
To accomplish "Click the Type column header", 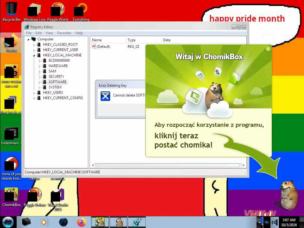I will (144, 40).
